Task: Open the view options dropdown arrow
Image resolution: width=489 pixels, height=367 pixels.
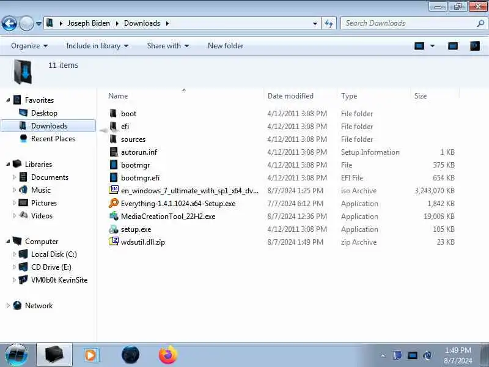Action: click(433, 46)
